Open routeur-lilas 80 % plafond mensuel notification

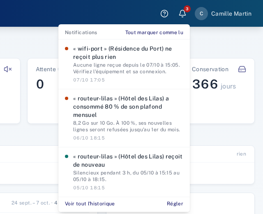(x=124, y=118)
